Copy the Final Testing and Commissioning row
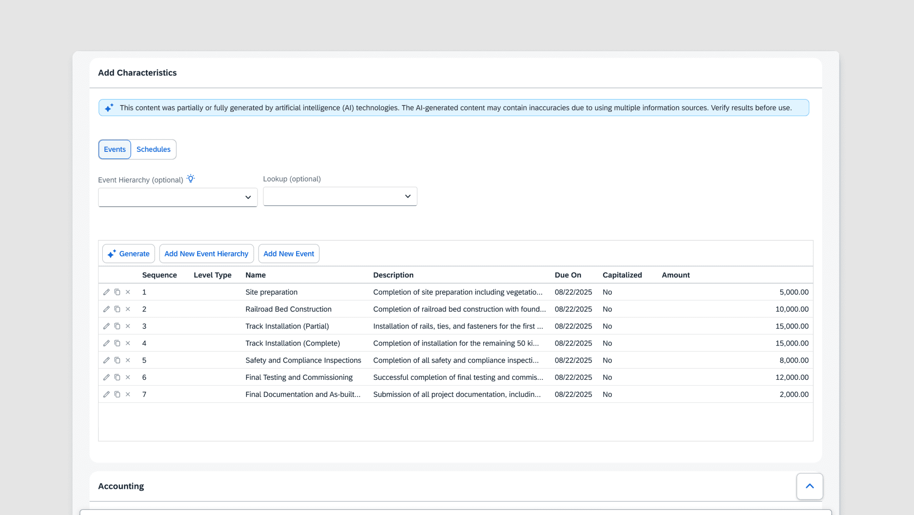Viewport: 914px width, 515px height. 117,377
